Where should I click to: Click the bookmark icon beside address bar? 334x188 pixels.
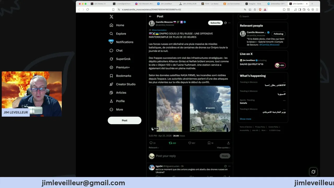coord(113,10)
